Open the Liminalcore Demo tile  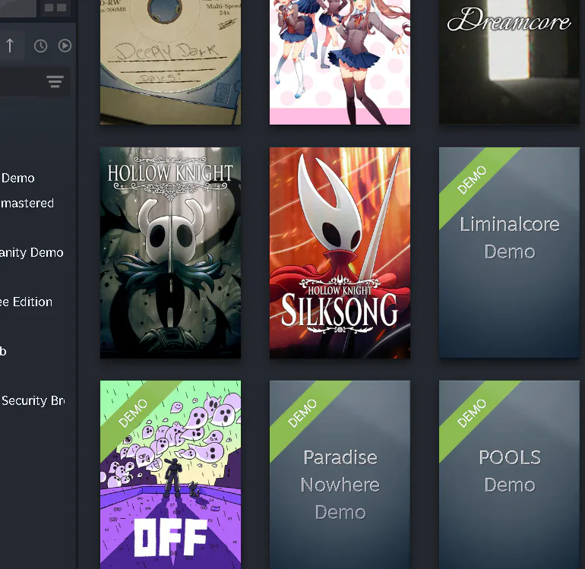click(x=509, y=253)
